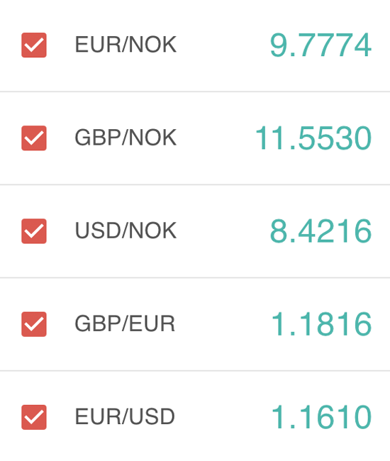Select the 11.5530 exchange rate value
The width and height of the screenshot is (390, 461).
pyautogui.click(x=313, y=138)
